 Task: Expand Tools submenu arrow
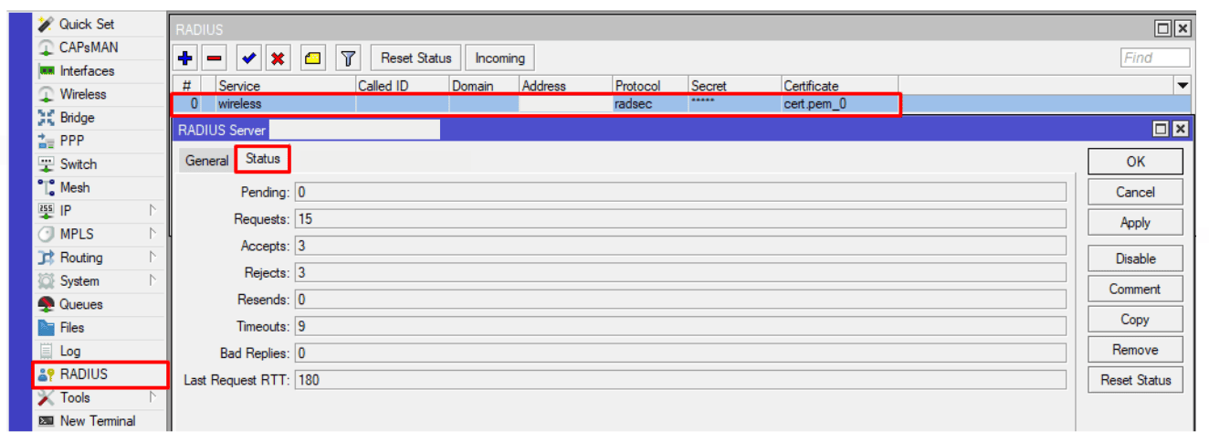coord(153,396)
